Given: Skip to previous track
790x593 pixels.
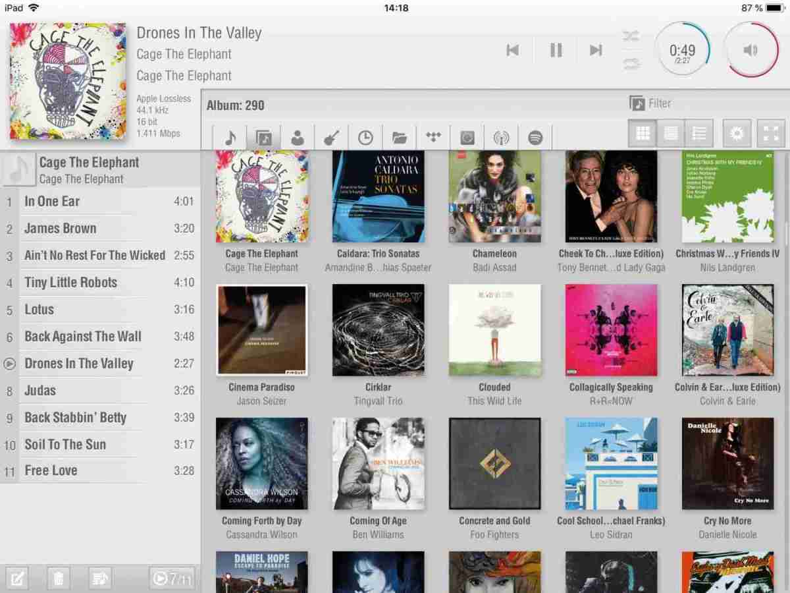Looking at the screenshot, I should coord(513,50).
